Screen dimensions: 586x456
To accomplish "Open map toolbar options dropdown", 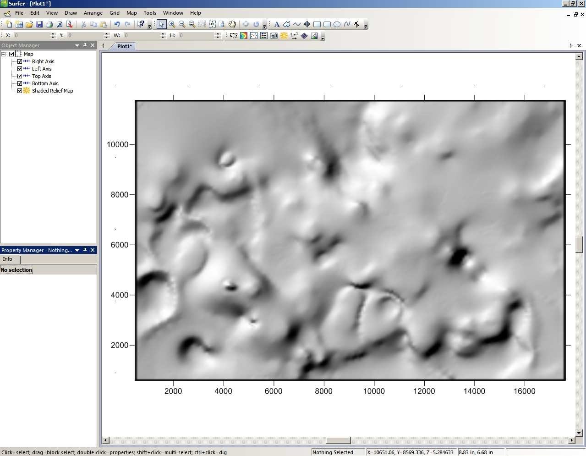I will (323, 37).
